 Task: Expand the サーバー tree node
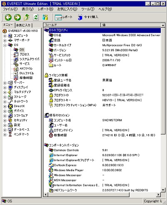(x=5, y=83)
